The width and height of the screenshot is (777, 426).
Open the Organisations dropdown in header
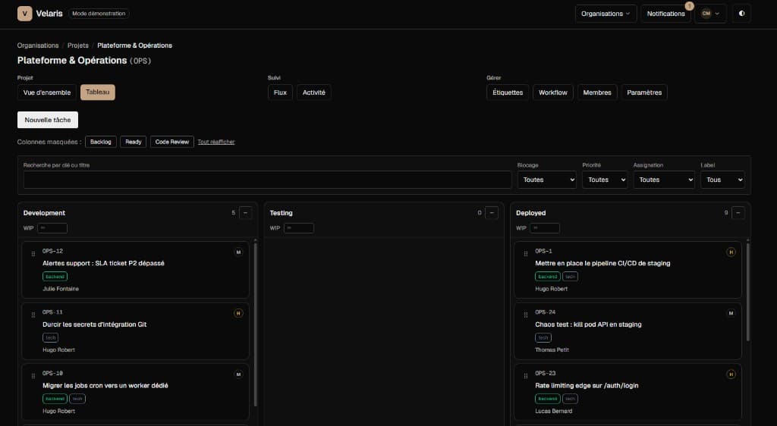coord(606,14)
